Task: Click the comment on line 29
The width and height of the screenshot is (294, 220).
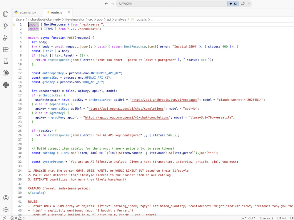Action: pyautogui.click(x=103, y=148)
